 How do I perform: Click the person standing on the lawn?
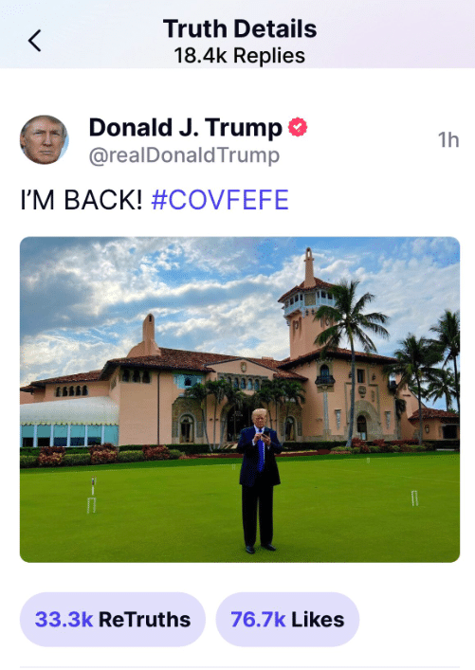tap(259, 480)
